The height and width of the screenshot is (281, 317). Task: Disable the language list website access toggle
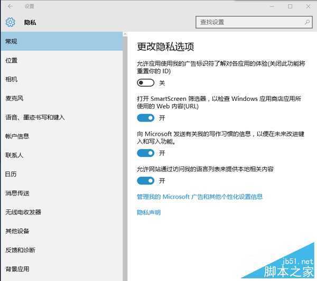[146, 181]
